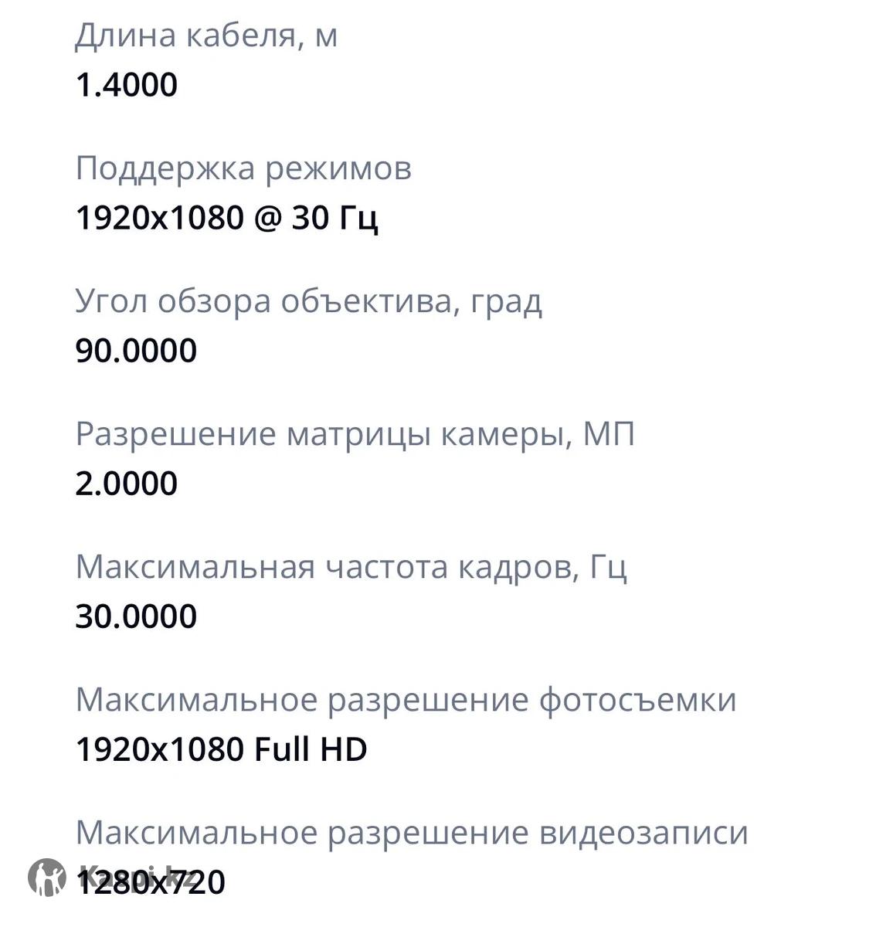Click 1920x1080 in the supported modes value
Image resolution: width=893 pixels, height=927 pixels.
(x=160, y=218)
